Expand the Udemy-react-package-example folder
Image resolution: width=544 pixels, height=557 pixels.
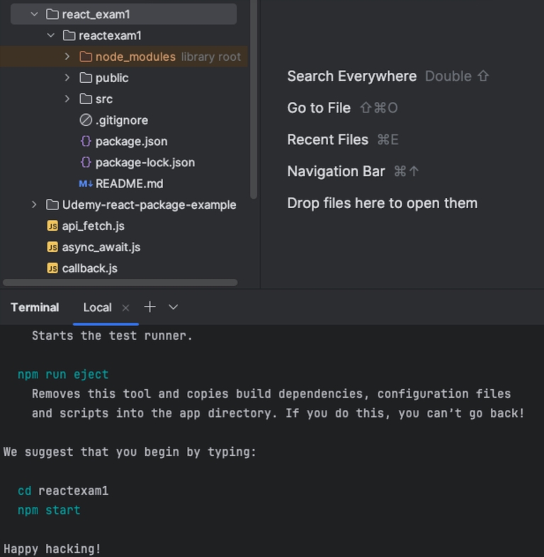34,205
